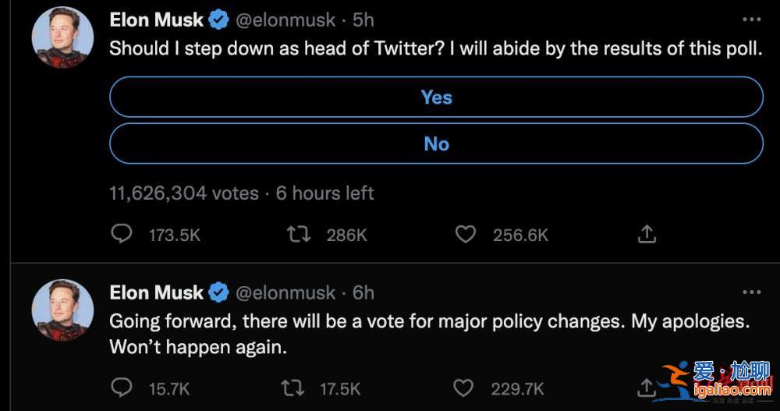Reply to the policy changes tweet
Viewport: 780px width, 411px height.
pyautogui.click(x=122, y=387)
